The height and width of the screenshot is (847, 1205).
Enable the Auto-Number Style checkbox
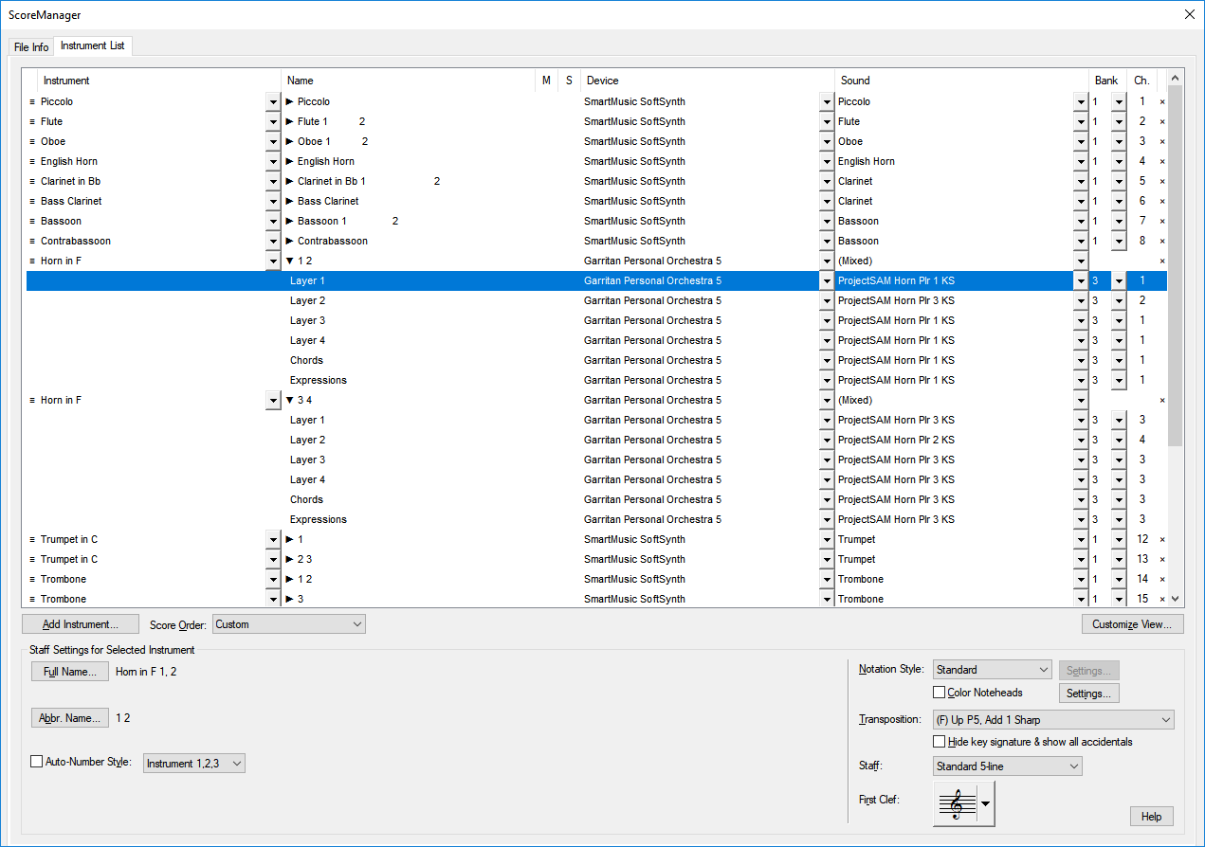37,761
